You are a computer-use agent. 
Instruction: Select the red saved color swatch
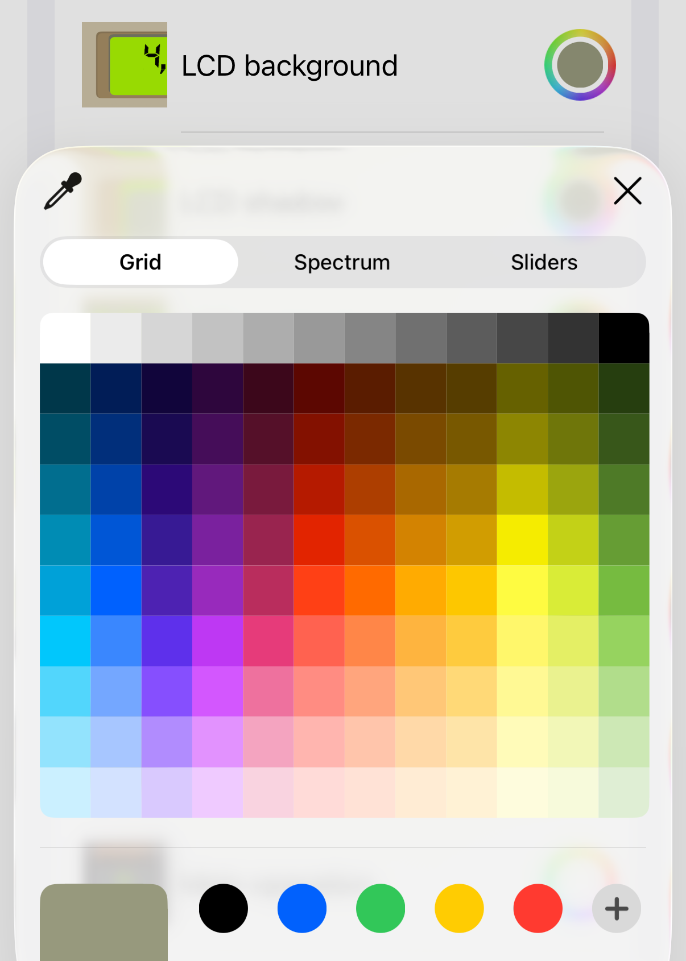[538, 908]
